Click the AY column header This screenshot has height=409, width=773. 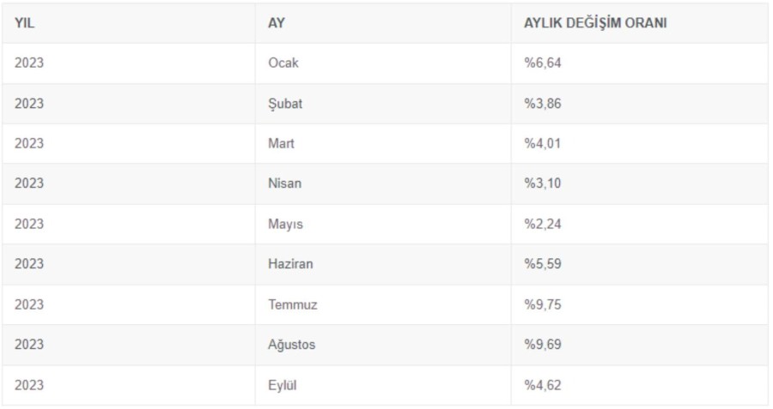[x=277, y=23]
